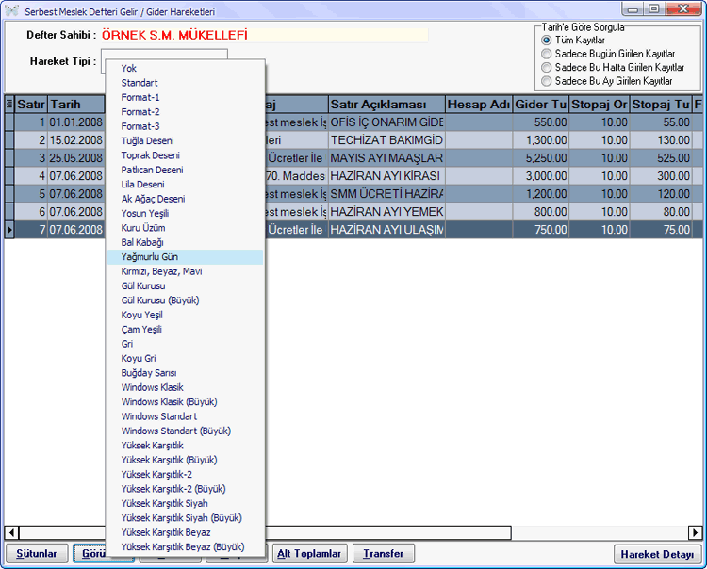Image resolution: width=707 pixels, height=569 pixels.
Task: Apply Yüksek Karşıtlık-2 (Büyük) theme
Action: tap(186, 489)
